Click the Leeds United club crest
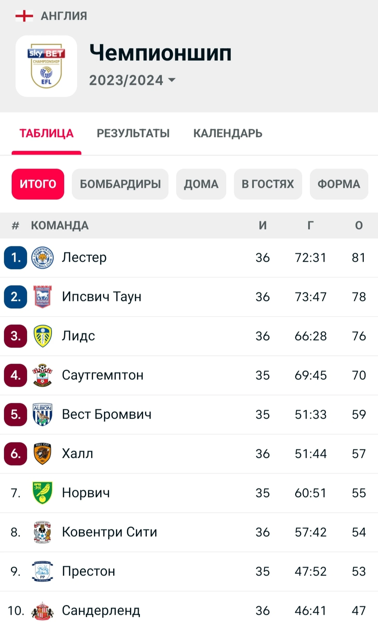378x628 pixels. [42, 336]
